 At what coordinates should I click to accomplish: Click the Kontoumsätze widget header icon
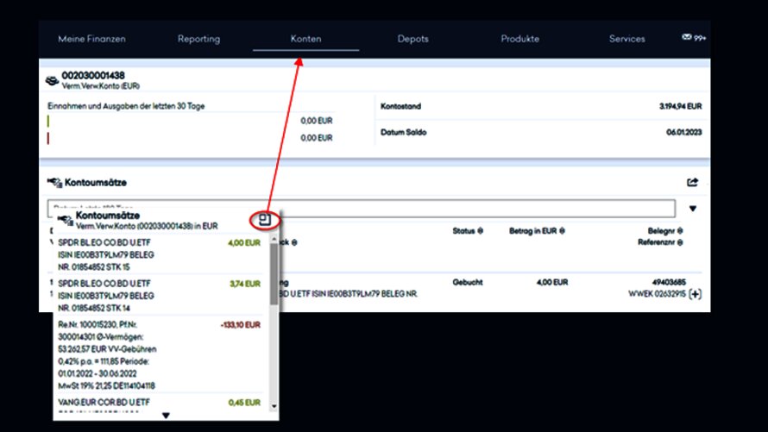click(65, 221)
